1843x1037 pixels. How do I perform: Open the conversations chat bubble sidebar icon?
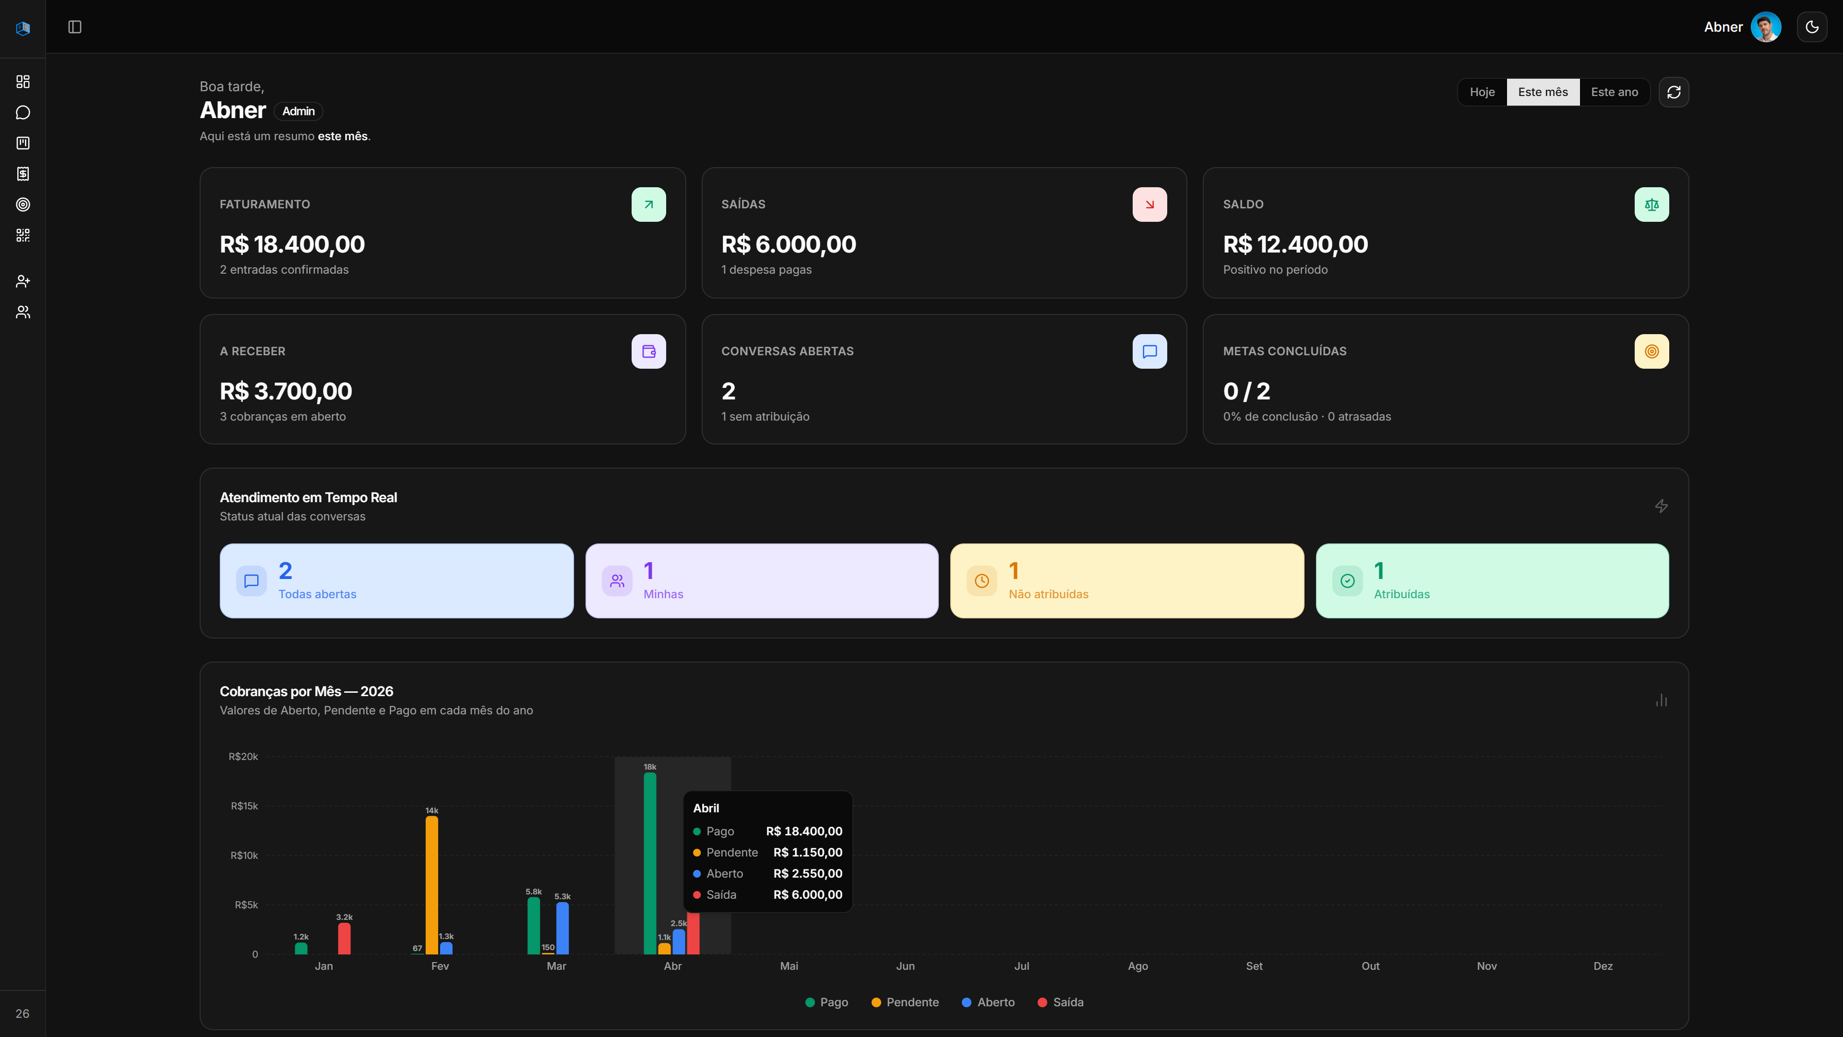23,112
